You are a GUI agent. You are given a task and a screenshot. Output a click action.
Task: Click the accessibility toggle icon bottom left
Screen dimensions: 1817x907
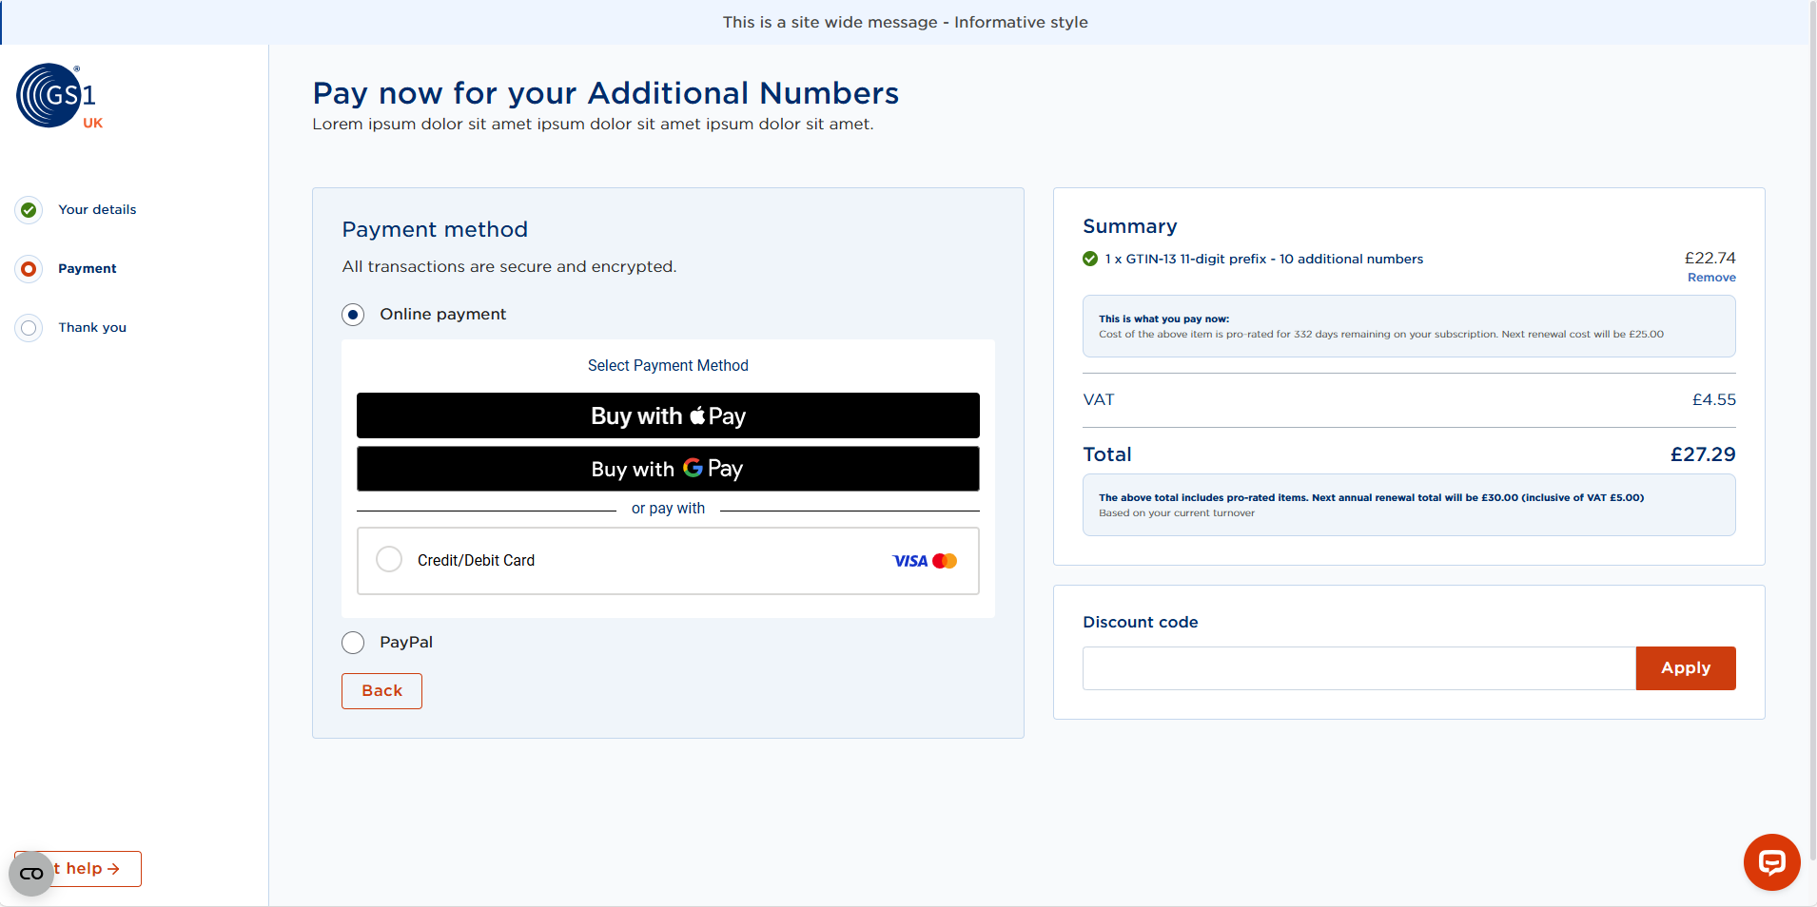coord(31,872)
